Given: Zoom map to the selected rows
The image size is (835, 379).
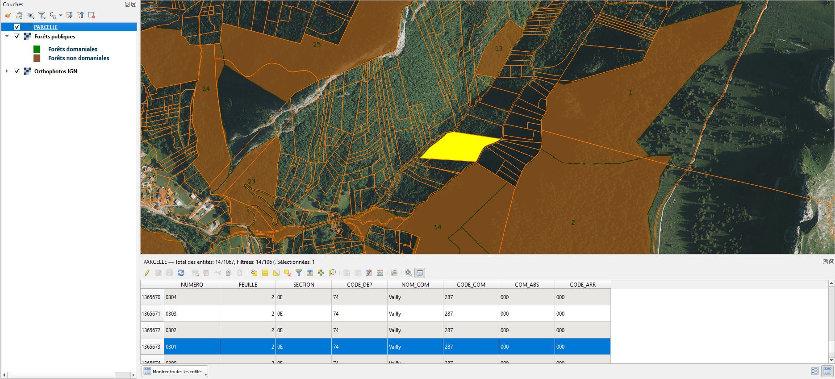Looking at the screenshot, I should [332, 273].
